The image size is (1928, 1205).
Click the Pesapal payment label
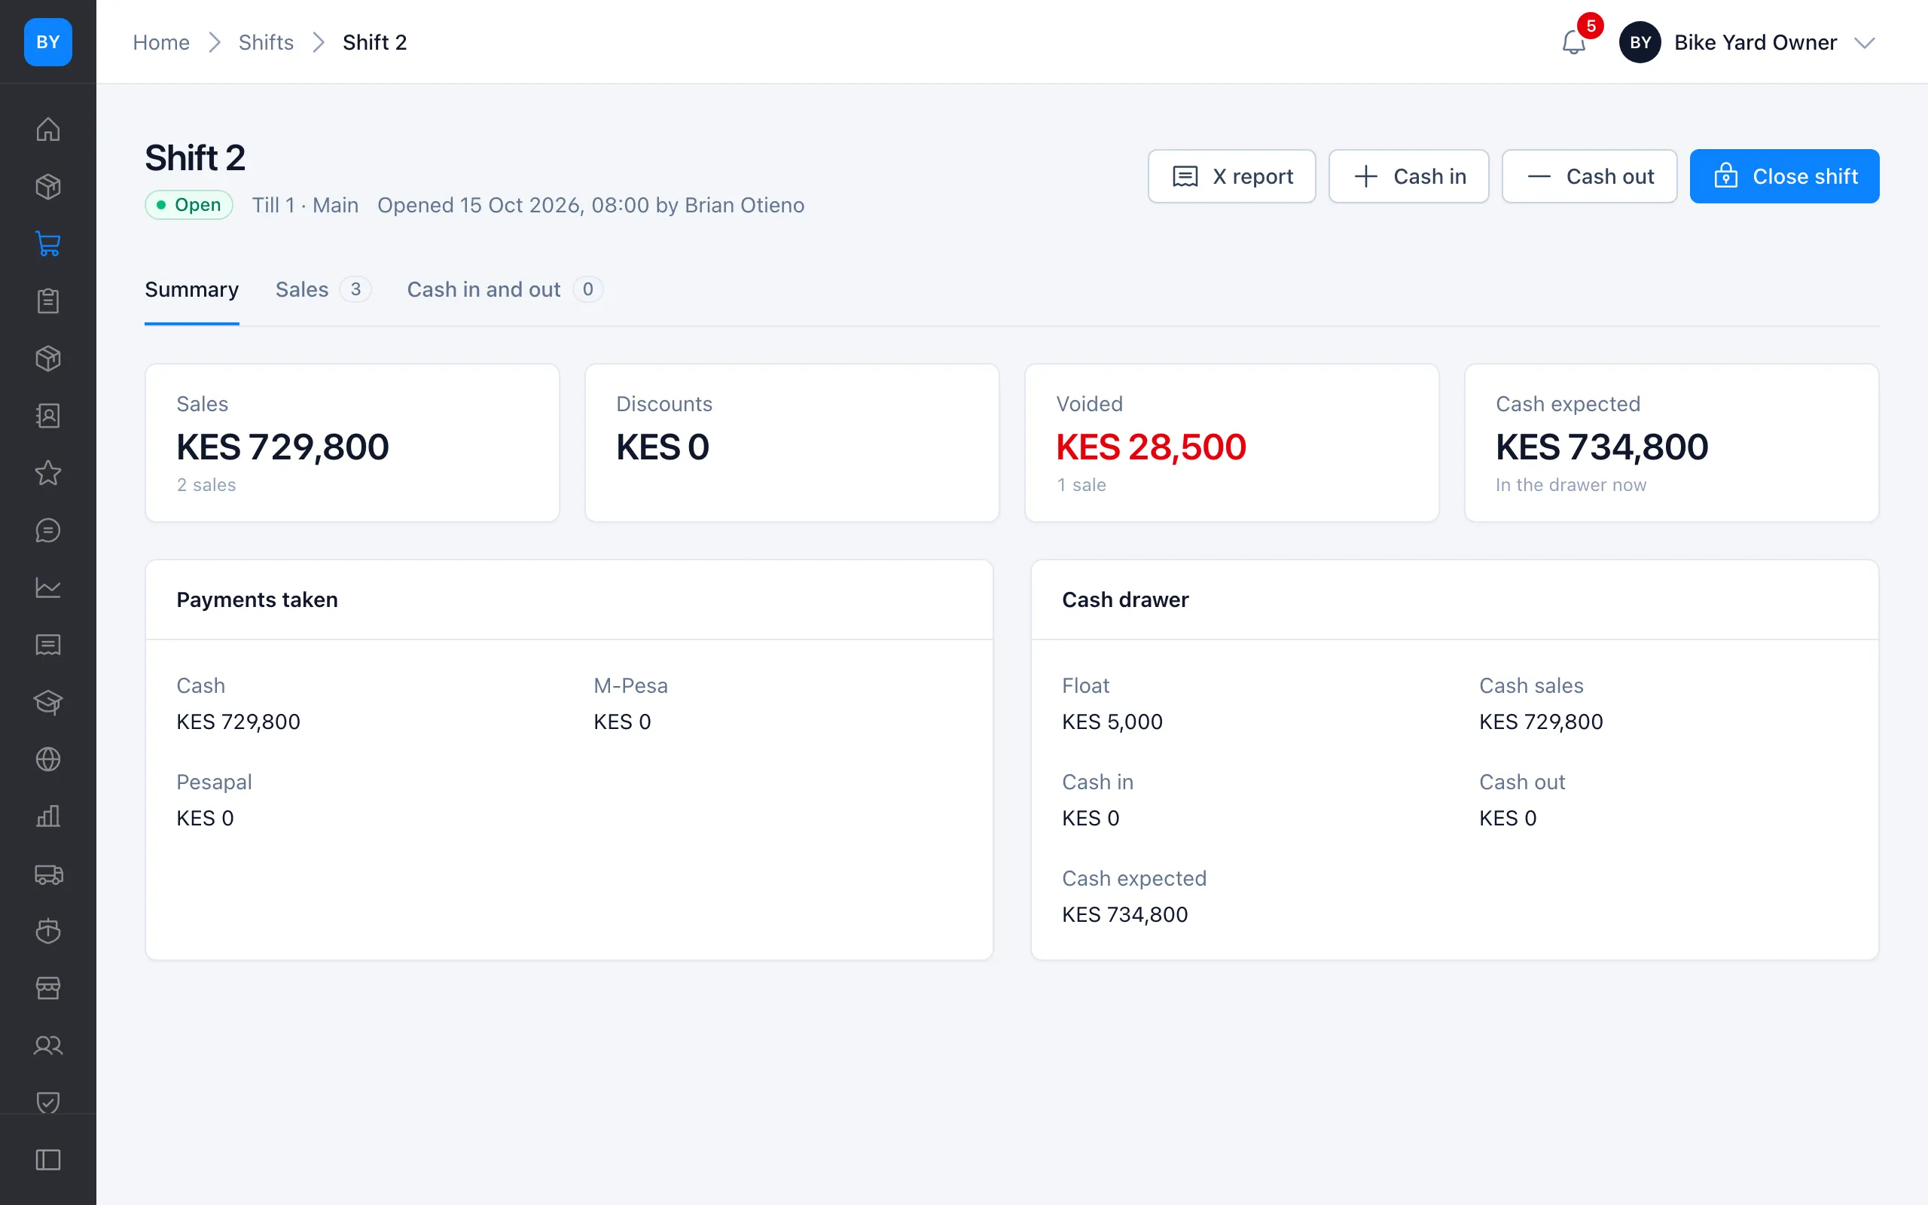click(x=215, y=782)
